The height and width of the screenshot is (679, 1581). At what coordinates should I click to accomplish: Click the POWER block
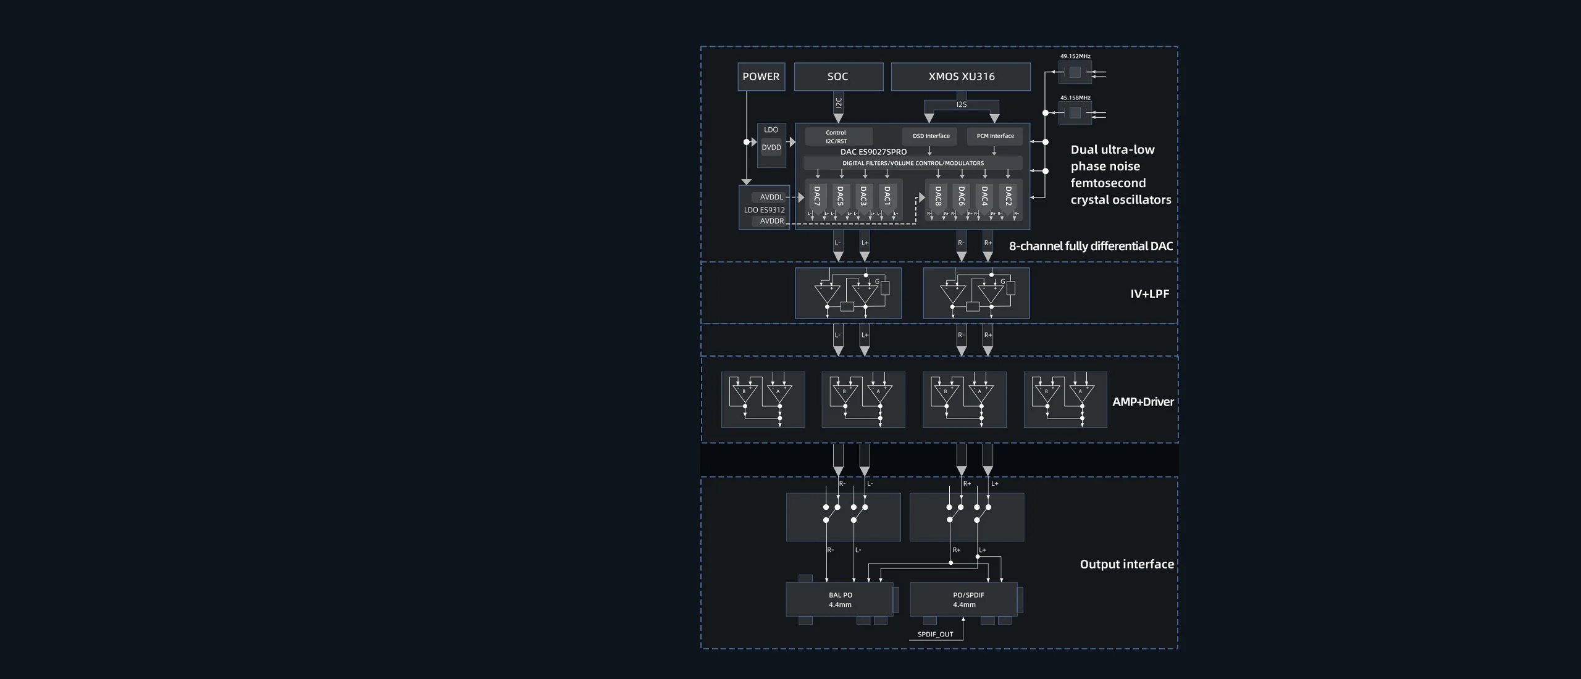761,77
